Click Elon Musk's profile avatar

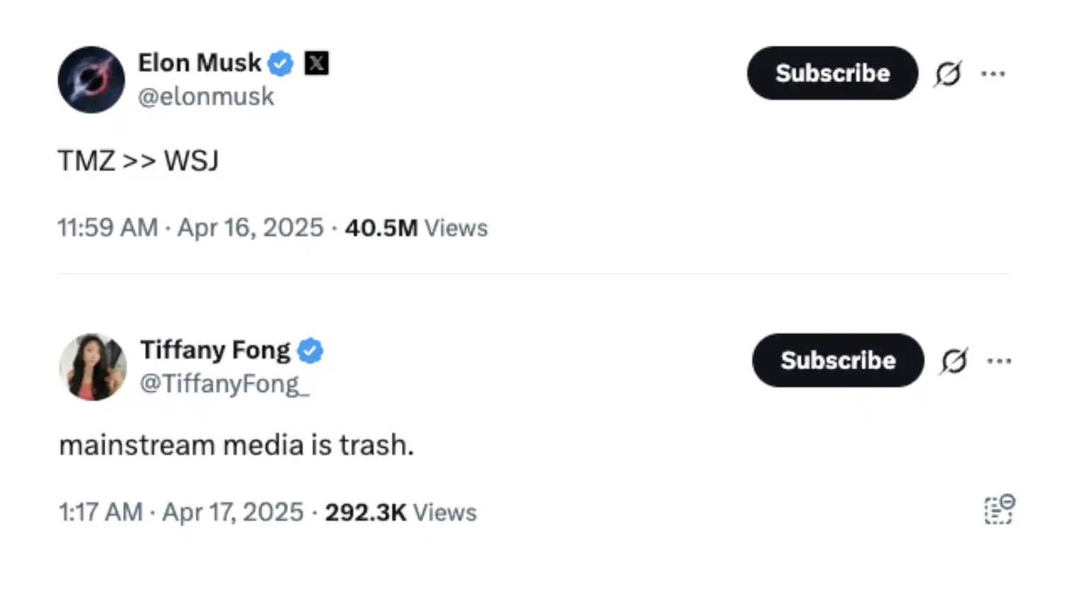coord(91,80)
